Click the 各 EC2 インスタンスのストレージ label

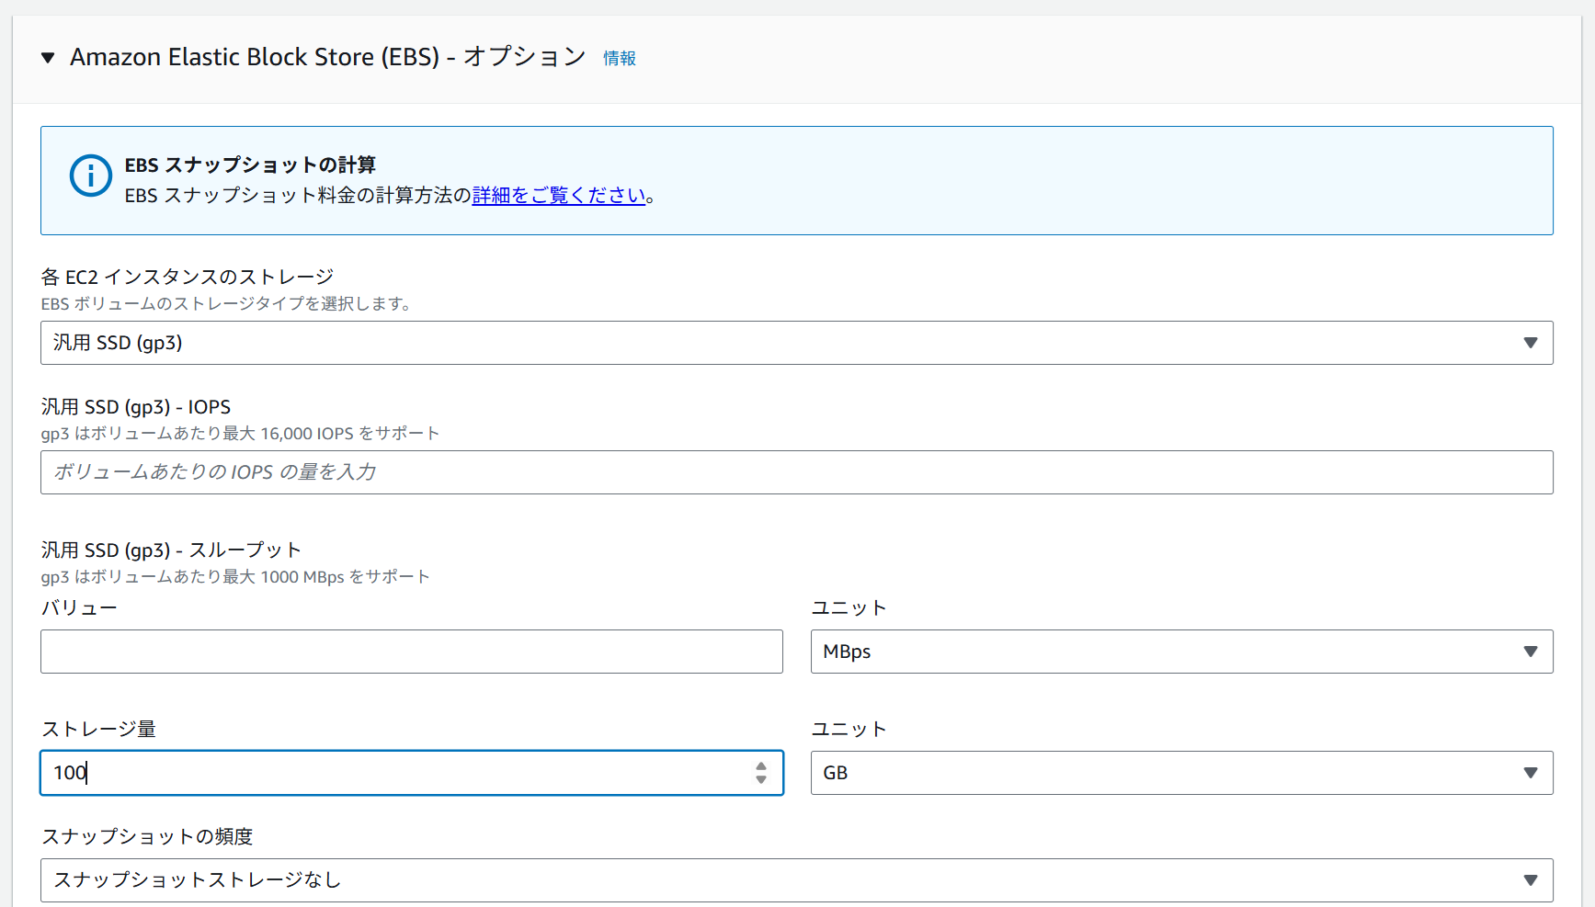pyautogui.click(x=188, y=277)
